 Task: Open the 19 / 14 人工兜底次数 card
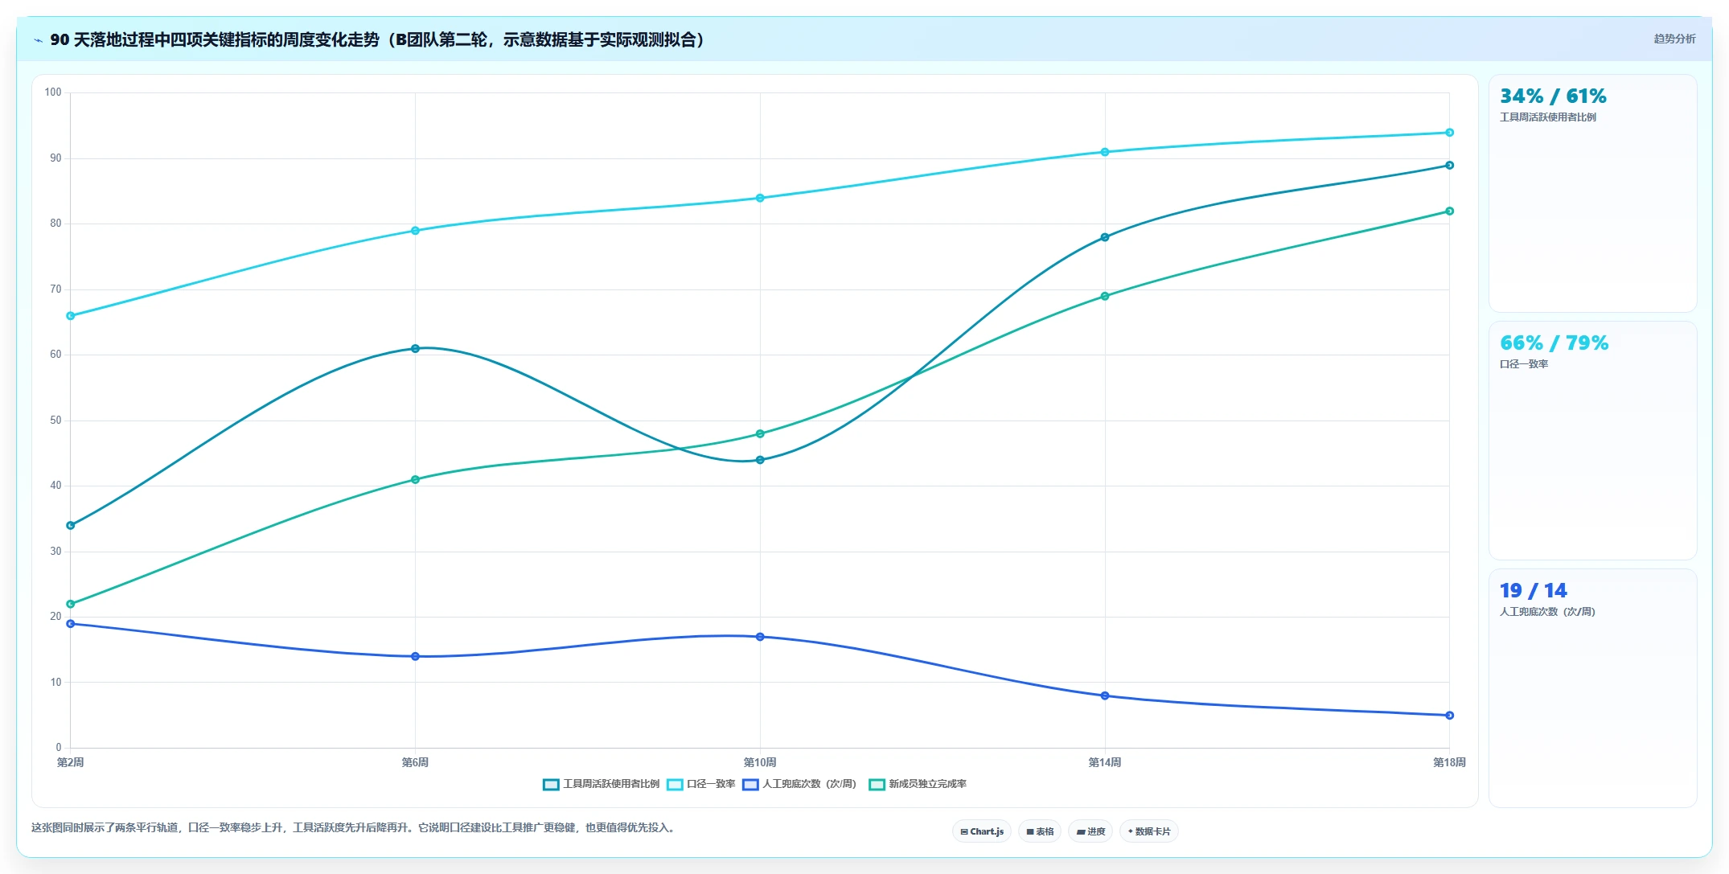(1592, 688)
